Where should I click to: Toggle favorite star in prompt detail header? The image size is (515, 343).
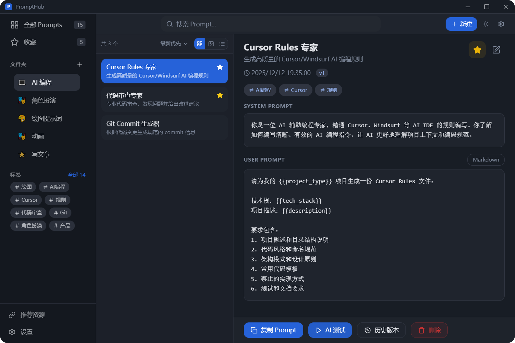pos(477,50)
